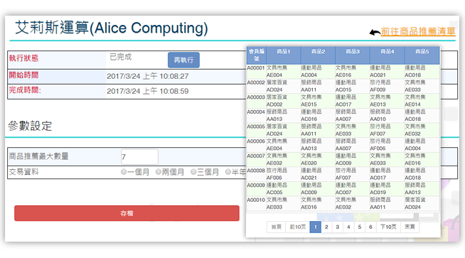The height and width of the screenshot is (258, 465).
Task: Open the 前往商品推薦清單 link
Action: click(x=418, y=31)
